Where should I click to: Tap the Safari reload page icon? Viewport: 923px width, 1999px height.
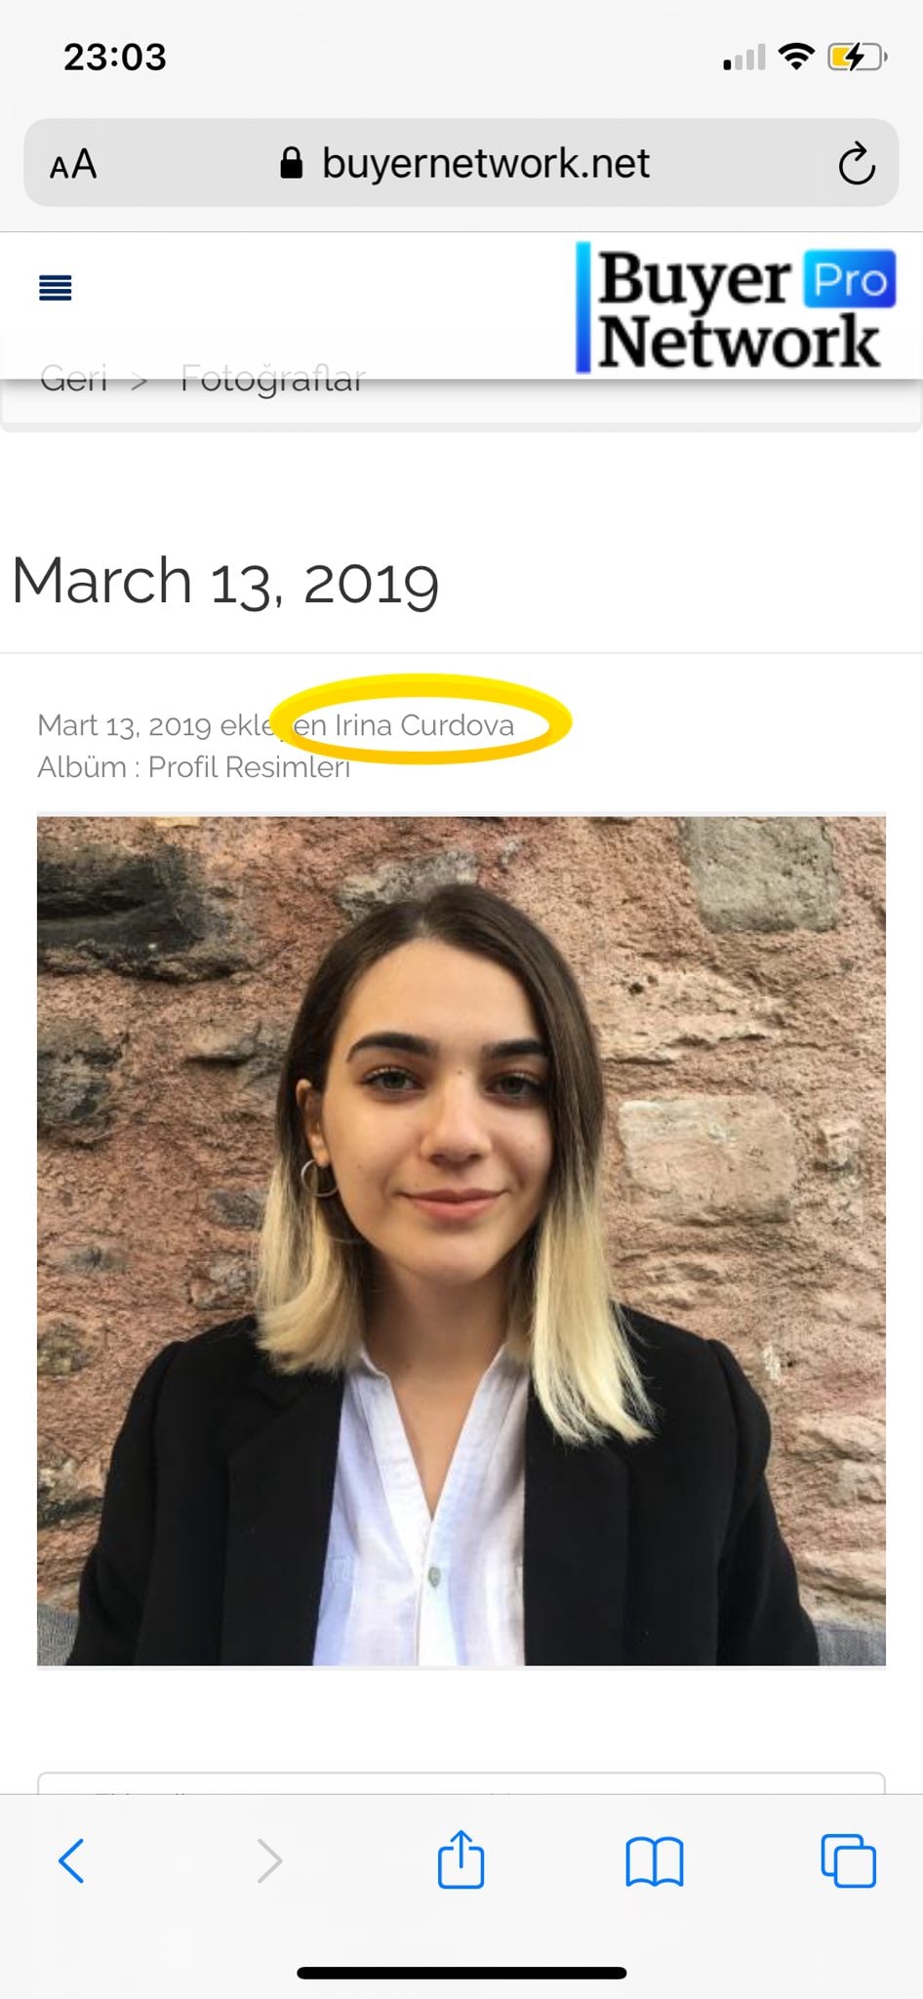(857, 163)
